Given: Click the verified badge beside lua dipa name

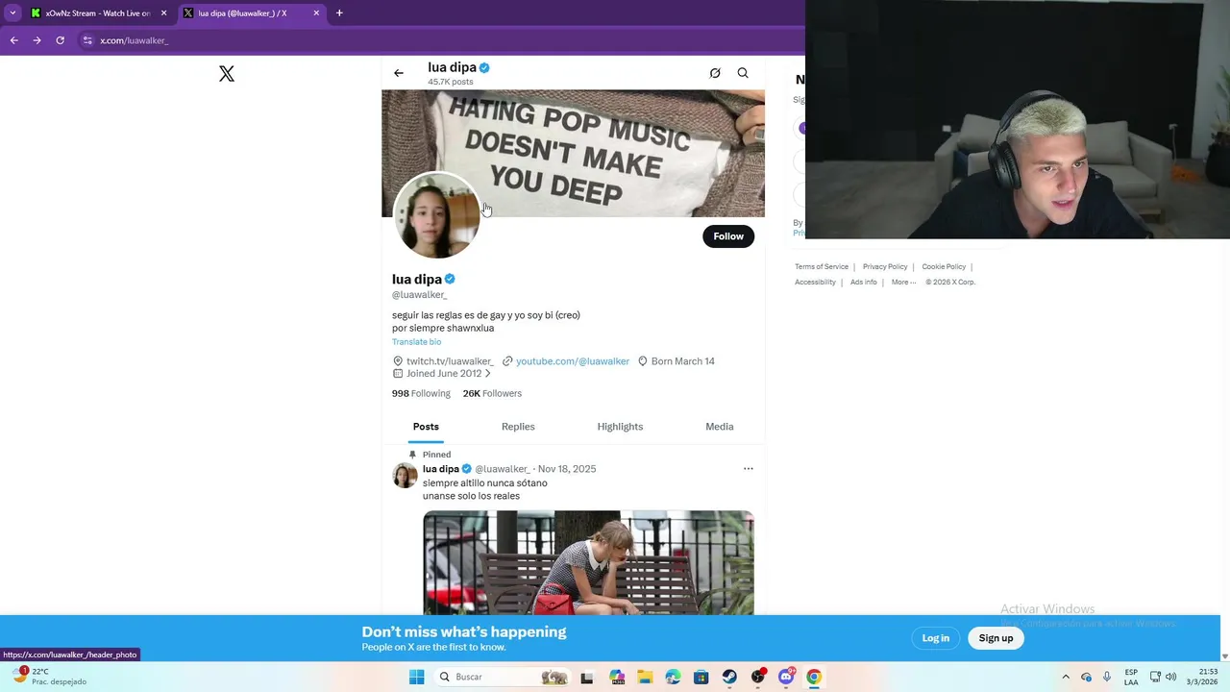Looking at the screenshot, I should tap(450, 279).
